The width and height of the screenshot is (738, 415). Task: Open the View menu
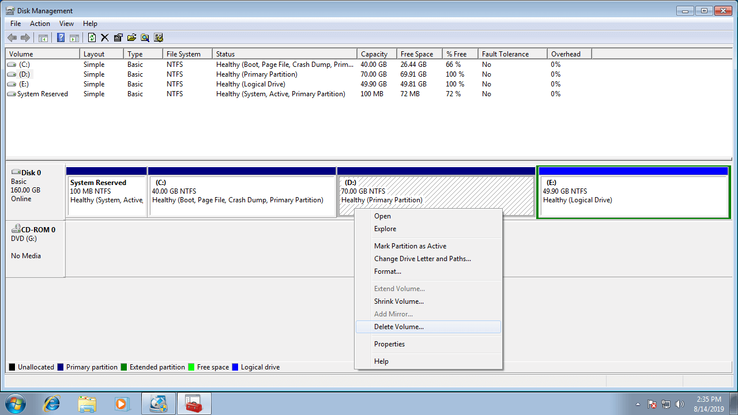pos(66,24)
